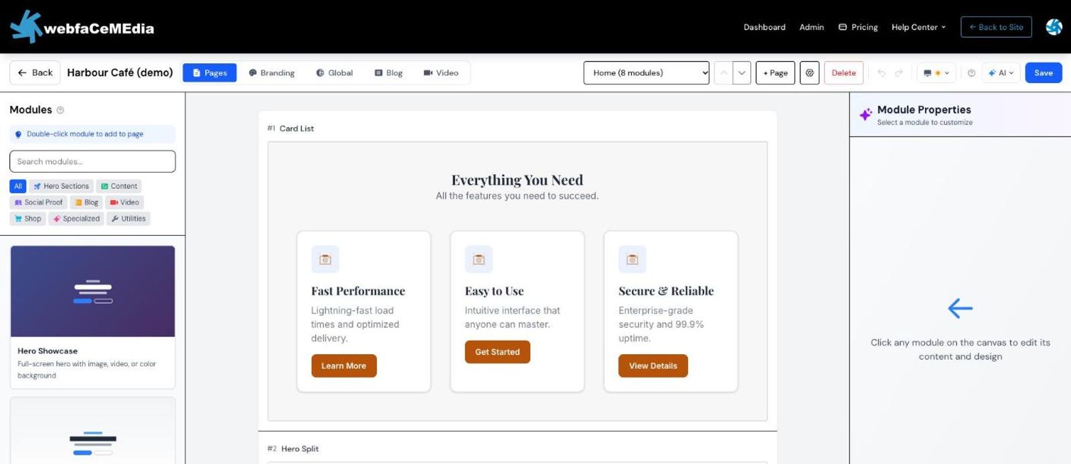Click the View Details button
The width and height of the screenshot is (1071, 464).
point(653,366)
